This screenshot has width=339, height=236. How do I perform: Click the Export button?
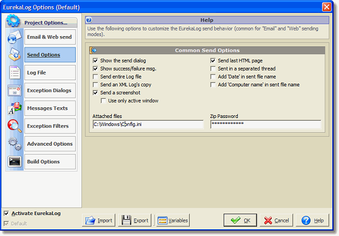134,220
